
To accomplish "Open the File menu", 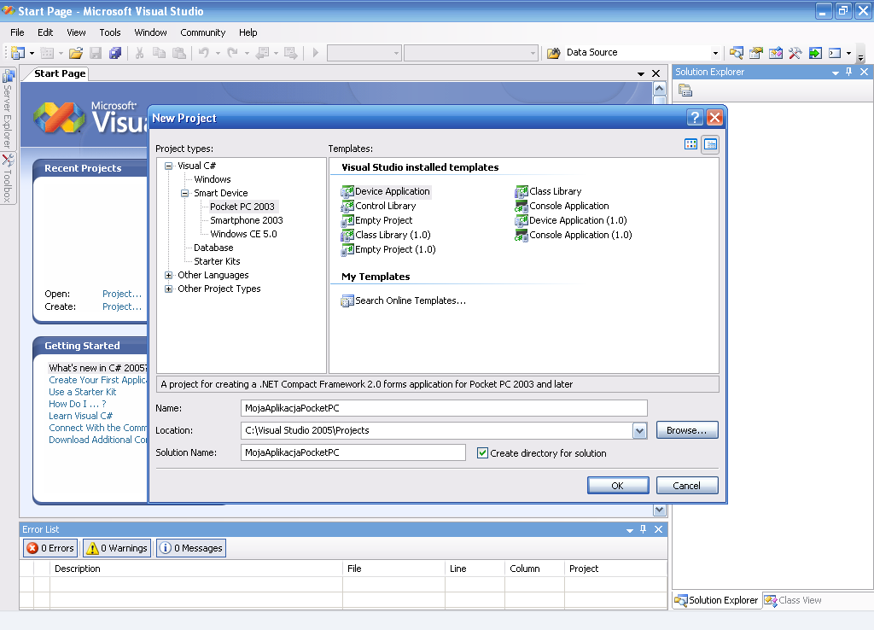I will pos(17,32).
